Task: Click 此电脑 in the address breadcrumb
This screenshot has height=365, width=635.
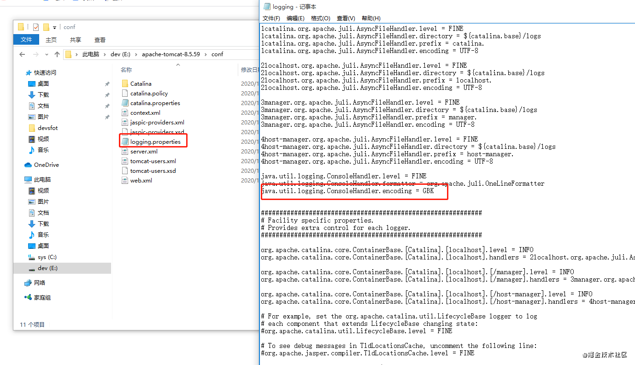Action: click(x=91, y=54)
